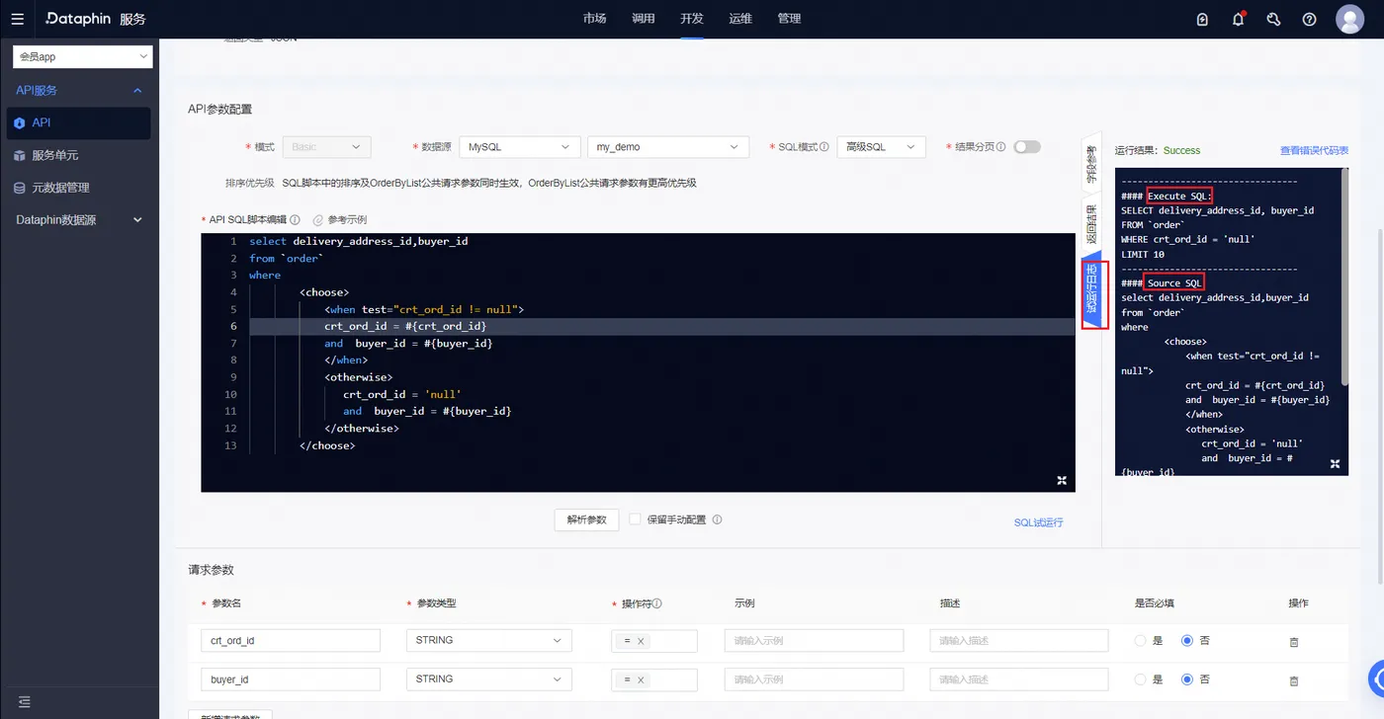1384x719 pixels.
Task: Delete the crt_ord_id parameter row
Action: point(1294,642)
